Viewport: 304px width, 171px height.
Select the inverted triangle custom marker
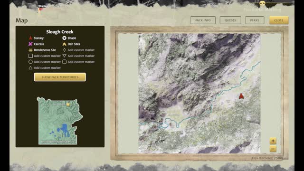(65, 56)
